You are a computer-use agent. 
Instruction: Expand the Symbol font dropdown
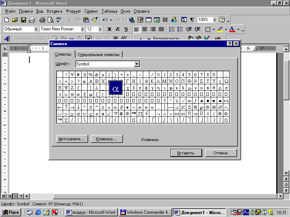point(137,64)
